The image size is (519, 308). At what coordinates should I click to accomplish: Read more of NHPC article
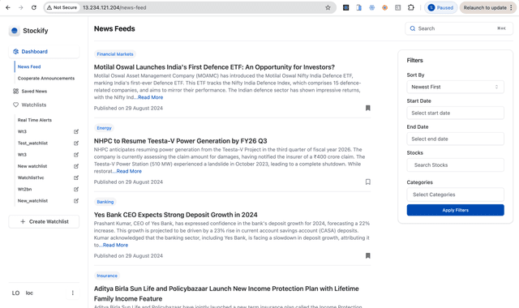pos(129,171)
